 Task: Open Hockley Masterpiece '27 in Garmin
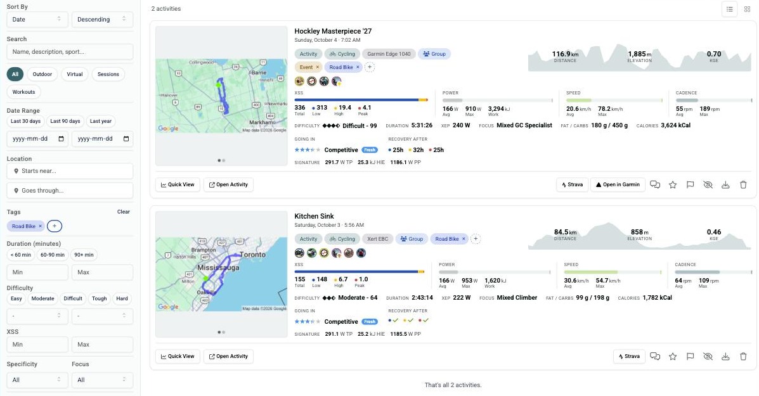coord(618,185)
